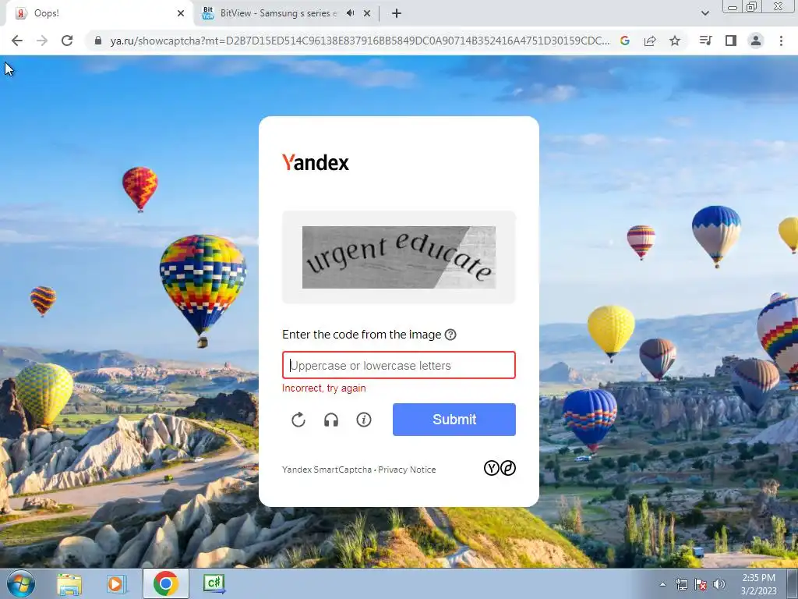798x599 pixels.
Task: Mute the BitView tab using its speaker icon
Action: coord(350,13)
